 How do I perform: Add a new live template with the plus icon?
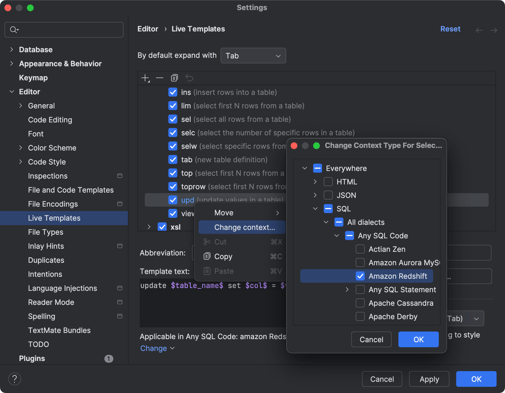click(145, 78)
